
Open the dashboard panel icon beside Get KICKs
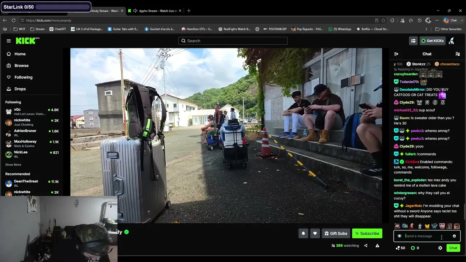click(x=413, y=41)
